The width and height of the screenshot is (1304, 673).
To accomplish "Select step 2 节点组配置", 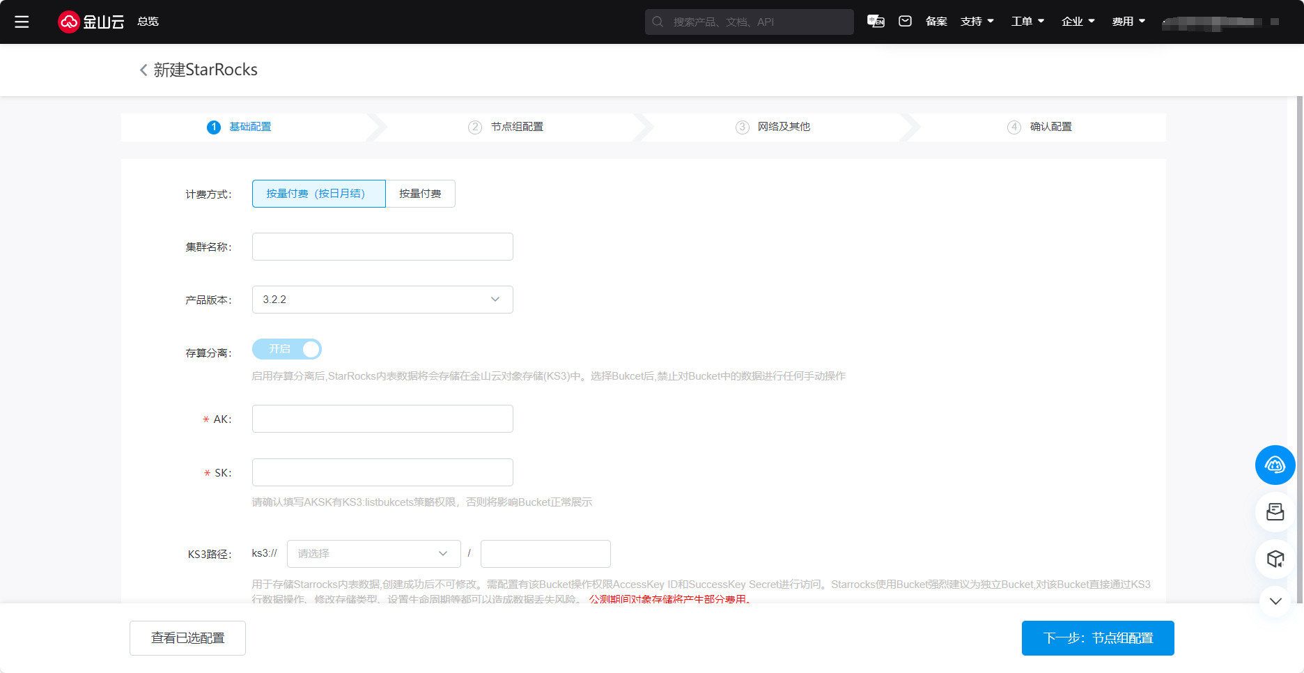I will coord(505,127).
